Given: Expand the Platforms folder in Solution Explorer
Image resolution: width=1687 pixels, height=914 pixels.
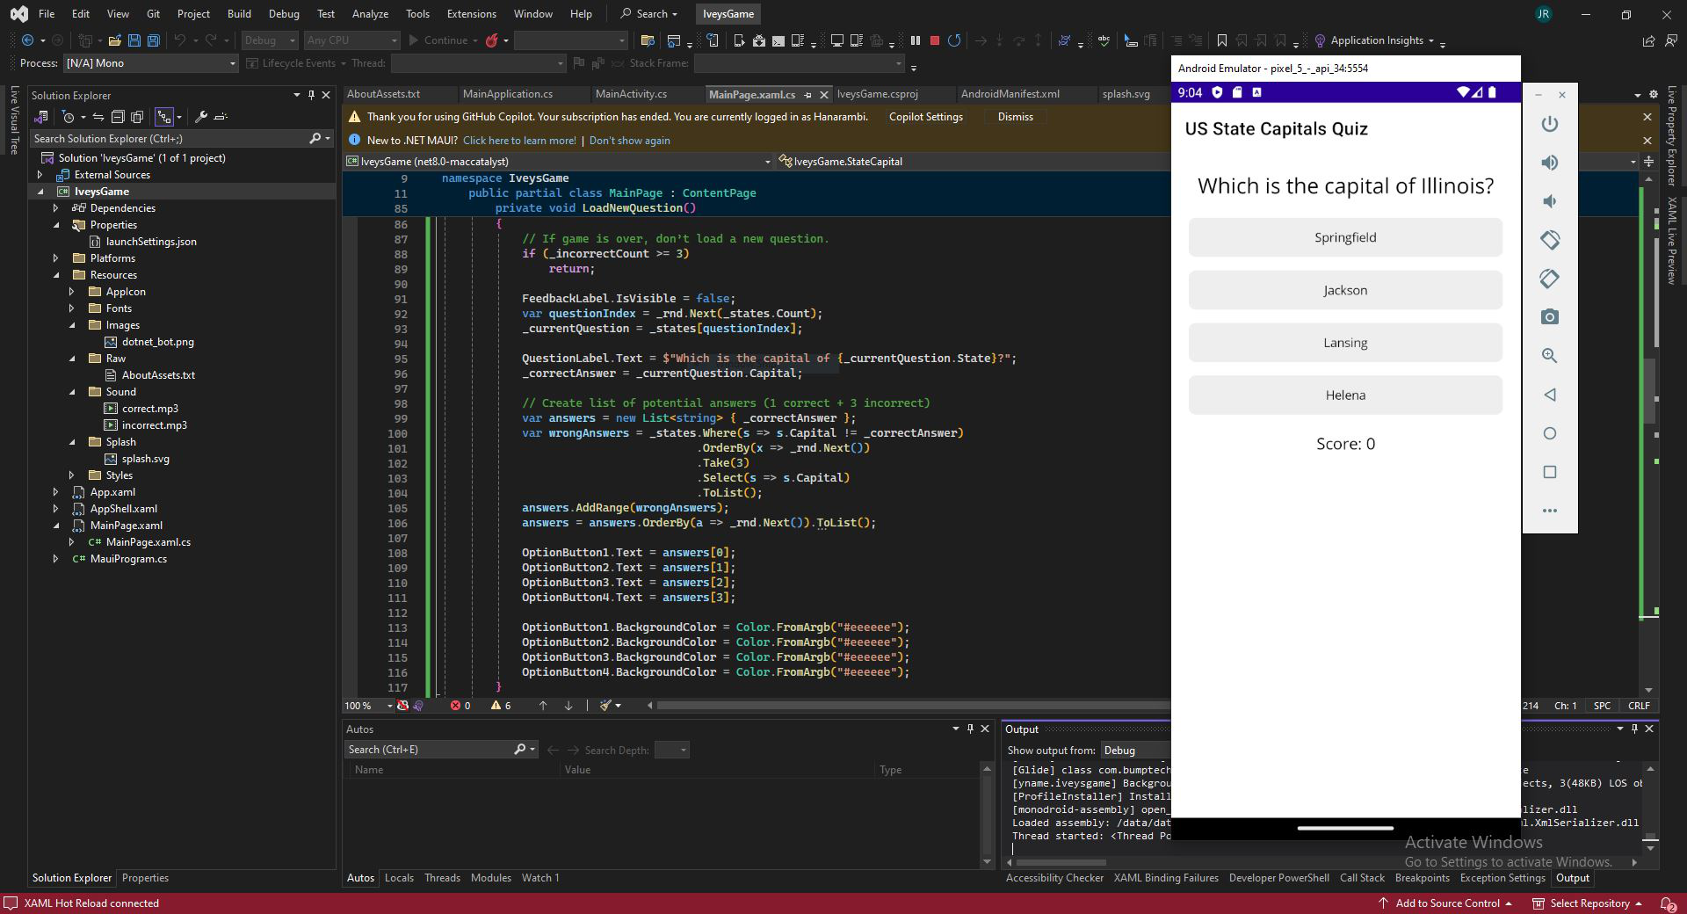Looking at the screenshot, I should pyautogui.click(x=56, y=258).
